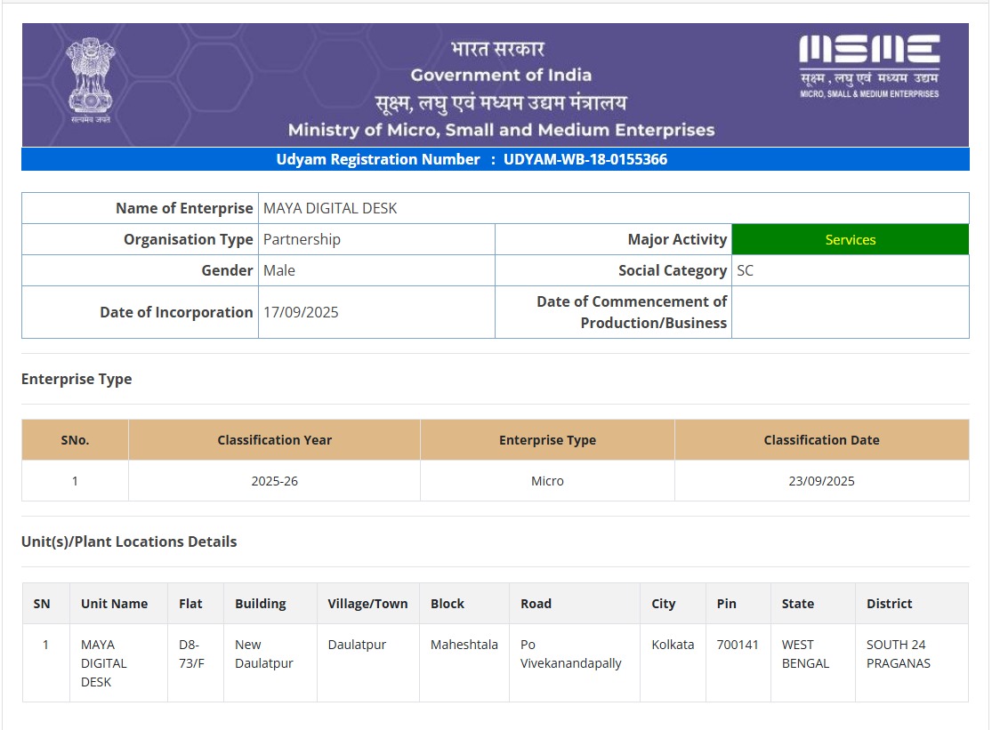Image resolution: width=992 pixels, height=730 pixels.
Task: Click the SOUTH 24 PRAGANAS district cell
Action: click(x=898, y=654)
